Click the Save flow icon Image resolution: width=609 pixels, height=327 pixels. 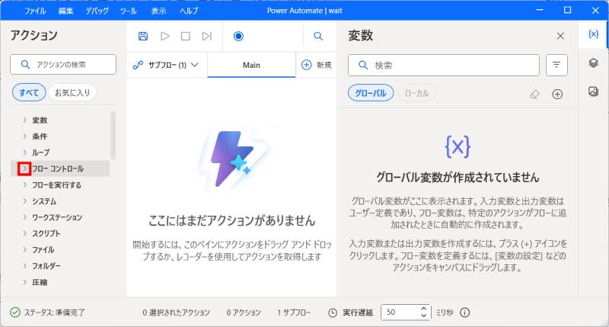(143, 36)
